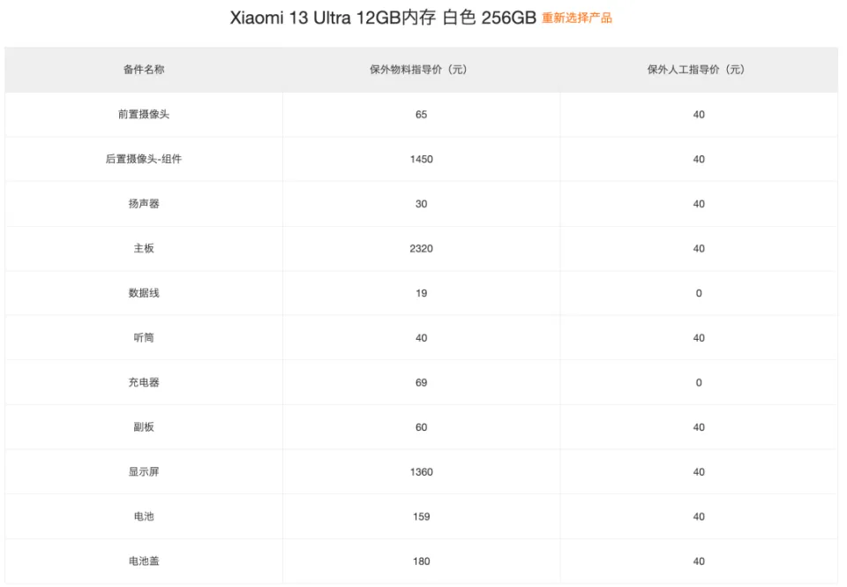Click the 主板 material price 2320

coord(421,249)
